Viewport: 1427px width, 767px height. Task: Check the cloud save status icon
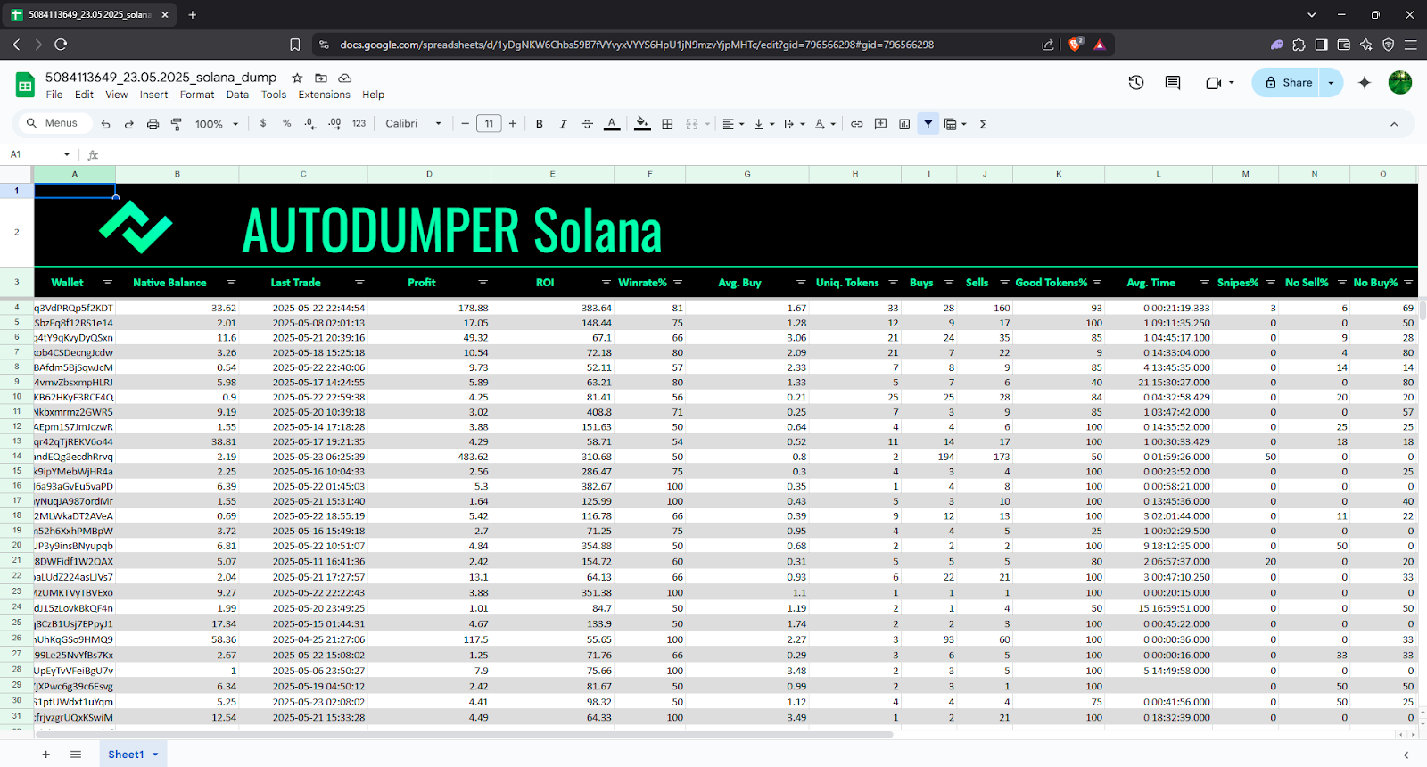click(345, 78)
